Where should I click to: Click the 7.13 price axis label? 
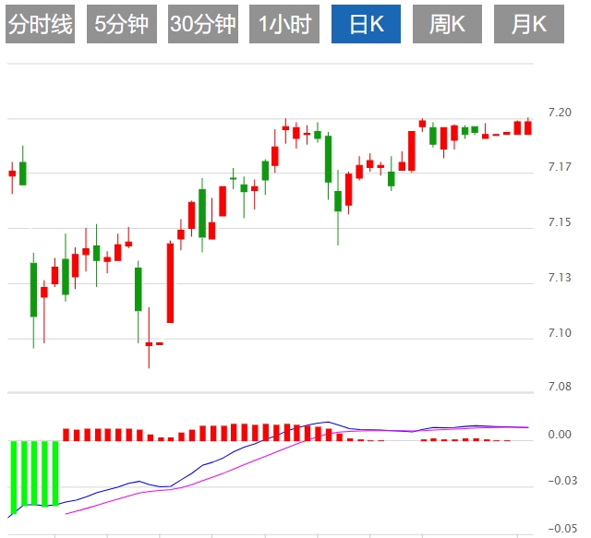coord(560,277)
